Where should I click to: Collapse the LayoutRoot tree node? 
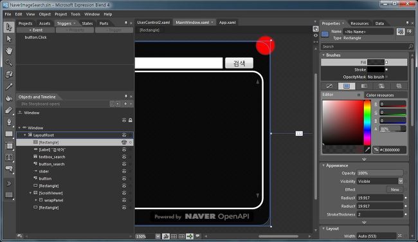(25, 135)
